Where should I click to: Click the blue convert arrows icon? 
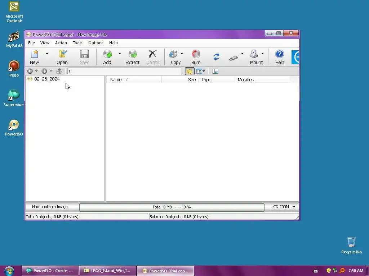(216, 57)
